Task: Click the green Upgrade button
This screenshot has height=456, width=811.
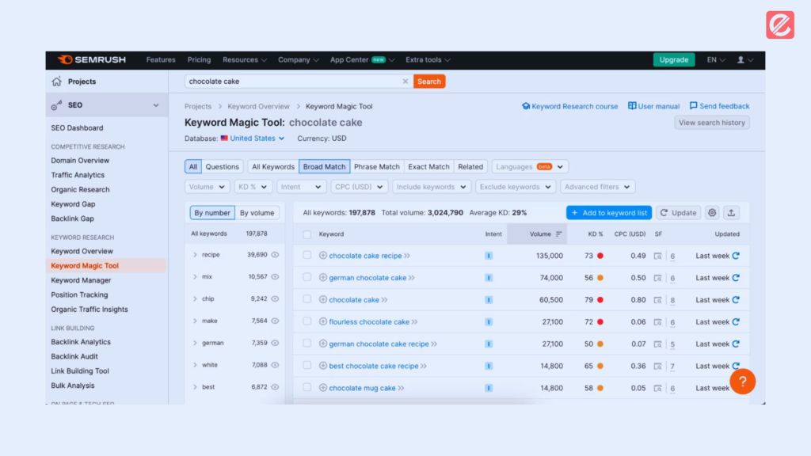Action: click(x=673, y=59)
